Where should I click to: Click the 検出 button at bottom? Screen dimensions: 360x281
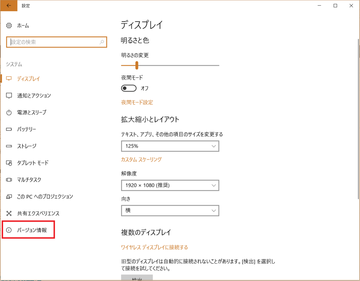pos(137,277)
